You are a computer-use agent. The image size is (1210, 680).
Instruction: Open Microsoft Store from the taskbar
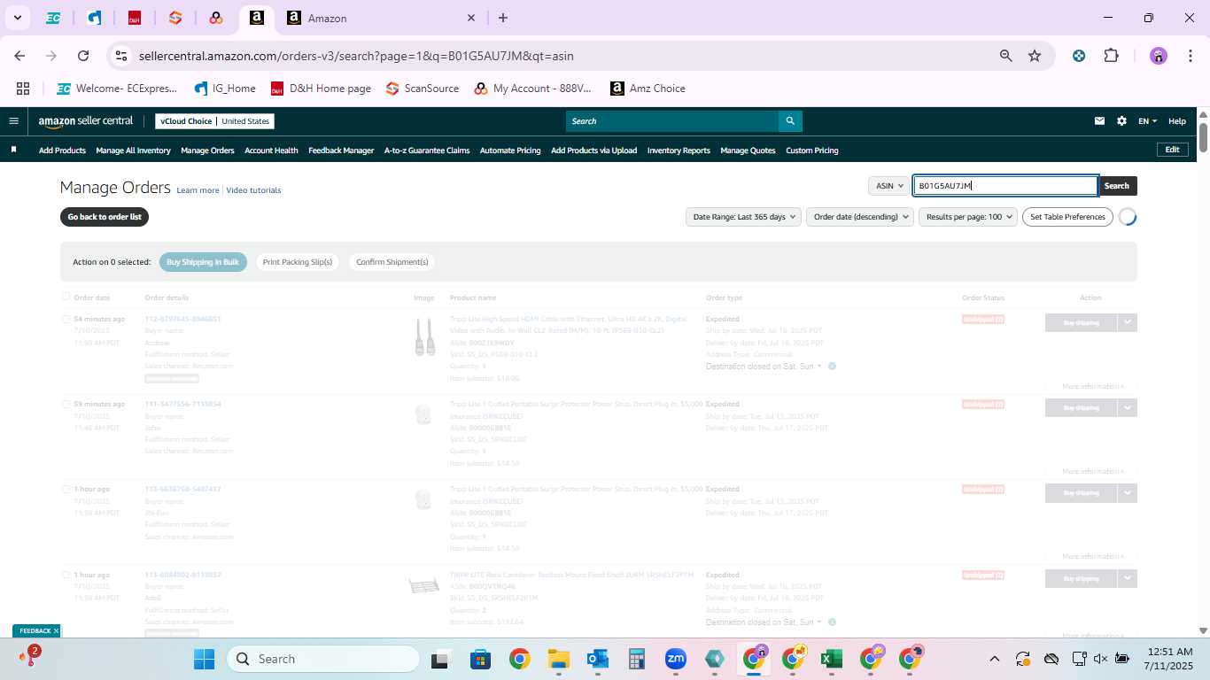480,659
